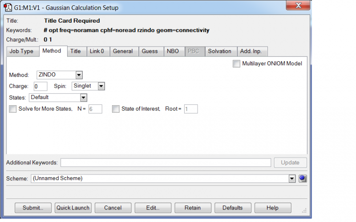This screenshot has width=356, height=222.
Task: Click the Submit... button
Action: click(x=33, y=208)
